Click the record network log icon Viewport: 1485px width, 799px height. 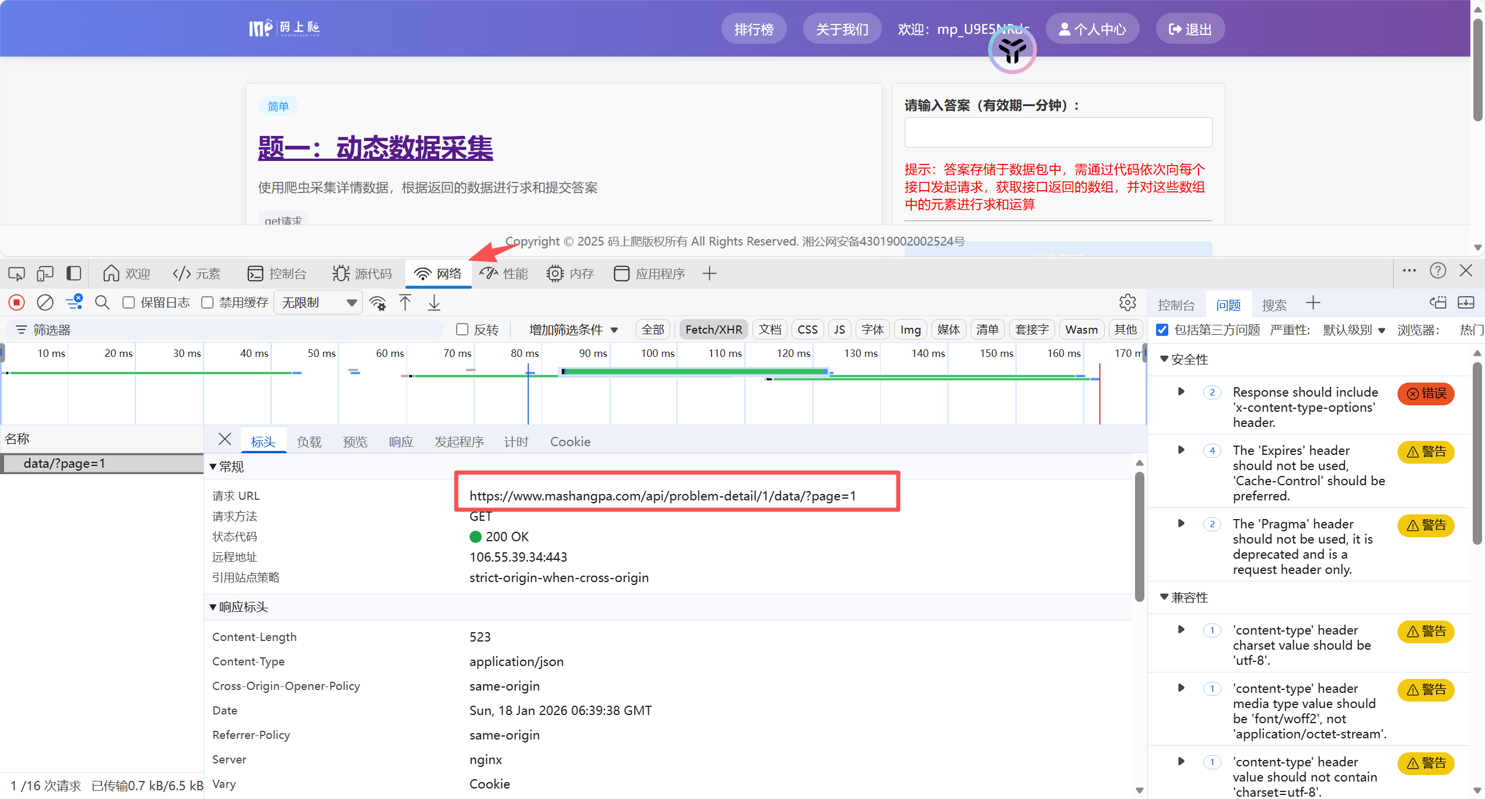(16, 302)
